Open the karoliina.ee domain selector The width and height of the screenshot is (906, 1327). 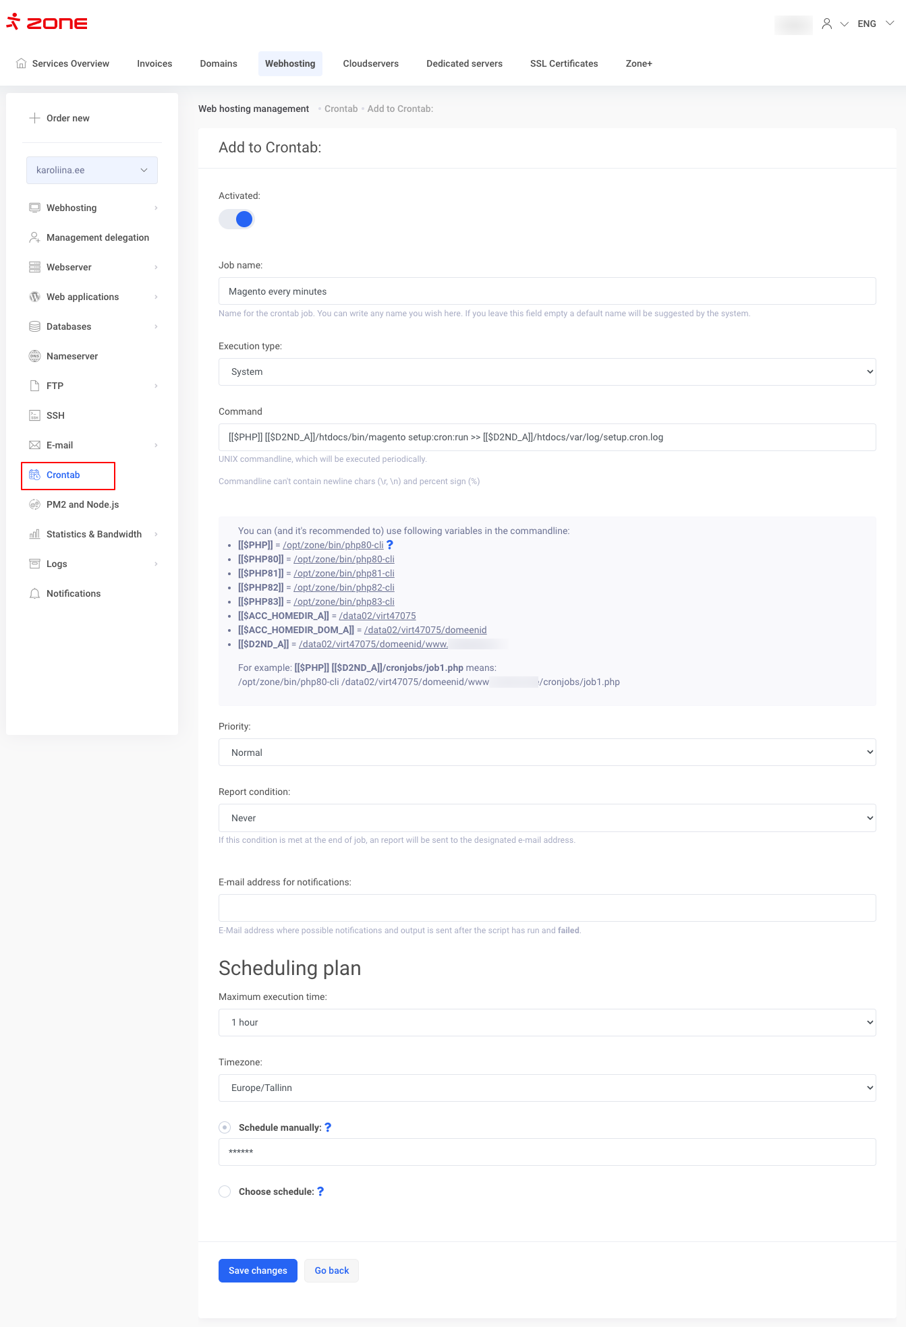click(x=92, y=170)
